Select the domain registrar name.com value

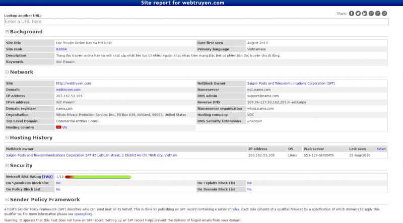tap(64, 108)
